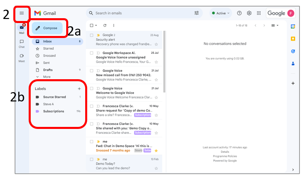
Task: Open the Inbox folder
Action: [57, 41]
